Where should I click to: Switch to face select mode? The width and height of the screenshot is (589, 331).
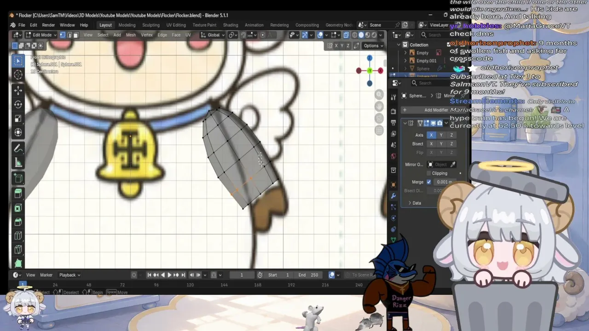pos(76,35)
